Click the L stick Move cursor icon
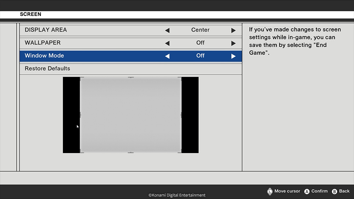Image resolution: width=354 pixels, height=199 pixels. tap(270, 191)
